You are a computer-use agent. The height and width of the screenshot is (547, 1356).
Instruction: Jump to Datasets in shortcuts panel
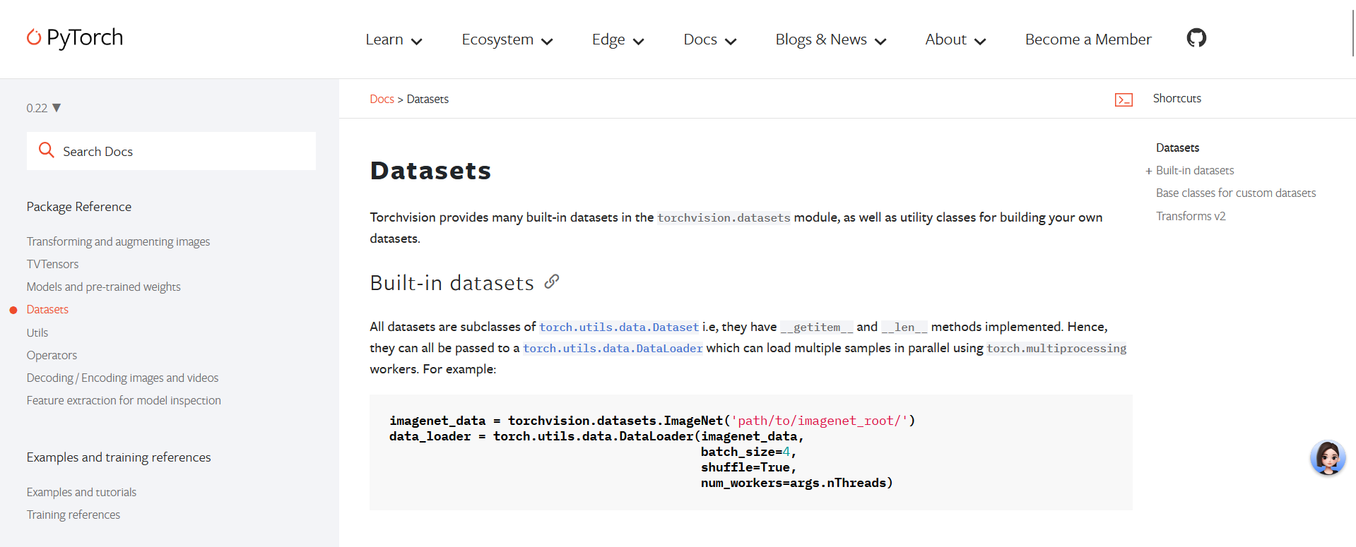pos(1177,148)
